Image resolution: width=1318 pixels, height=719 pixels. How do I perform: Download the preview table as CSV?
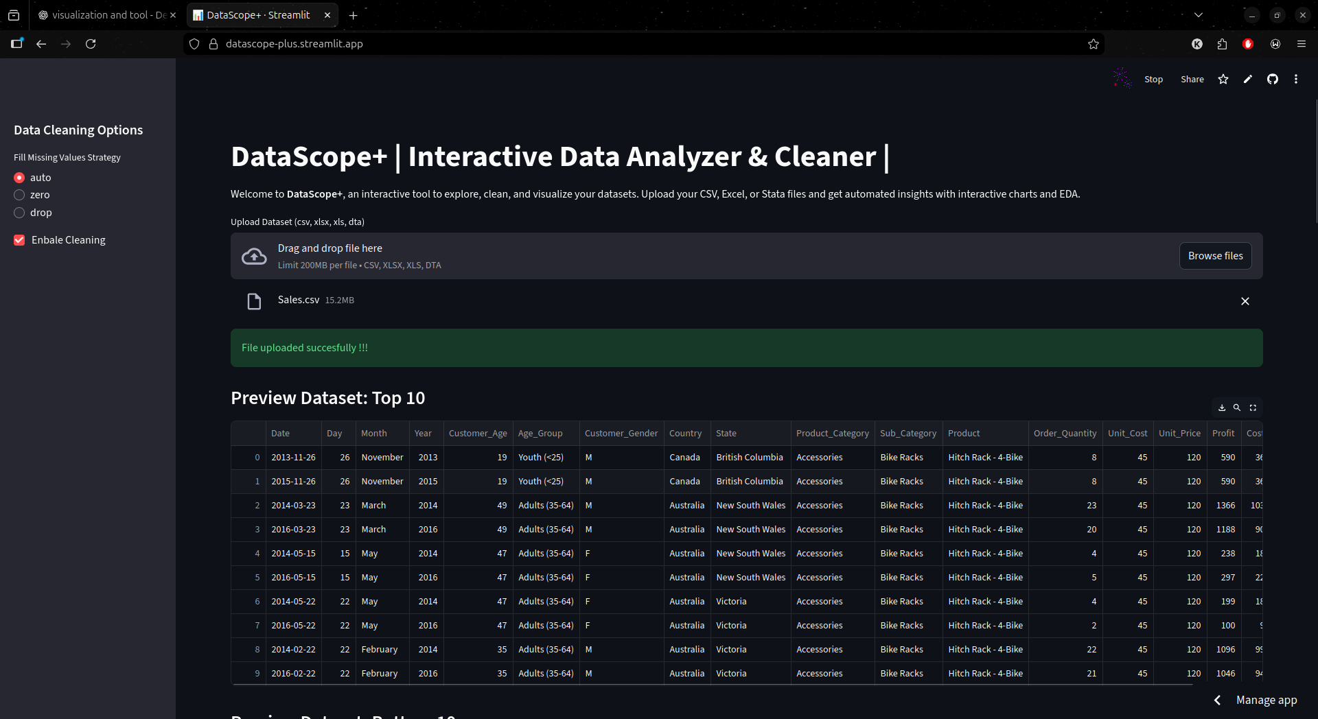[1222, 408]
